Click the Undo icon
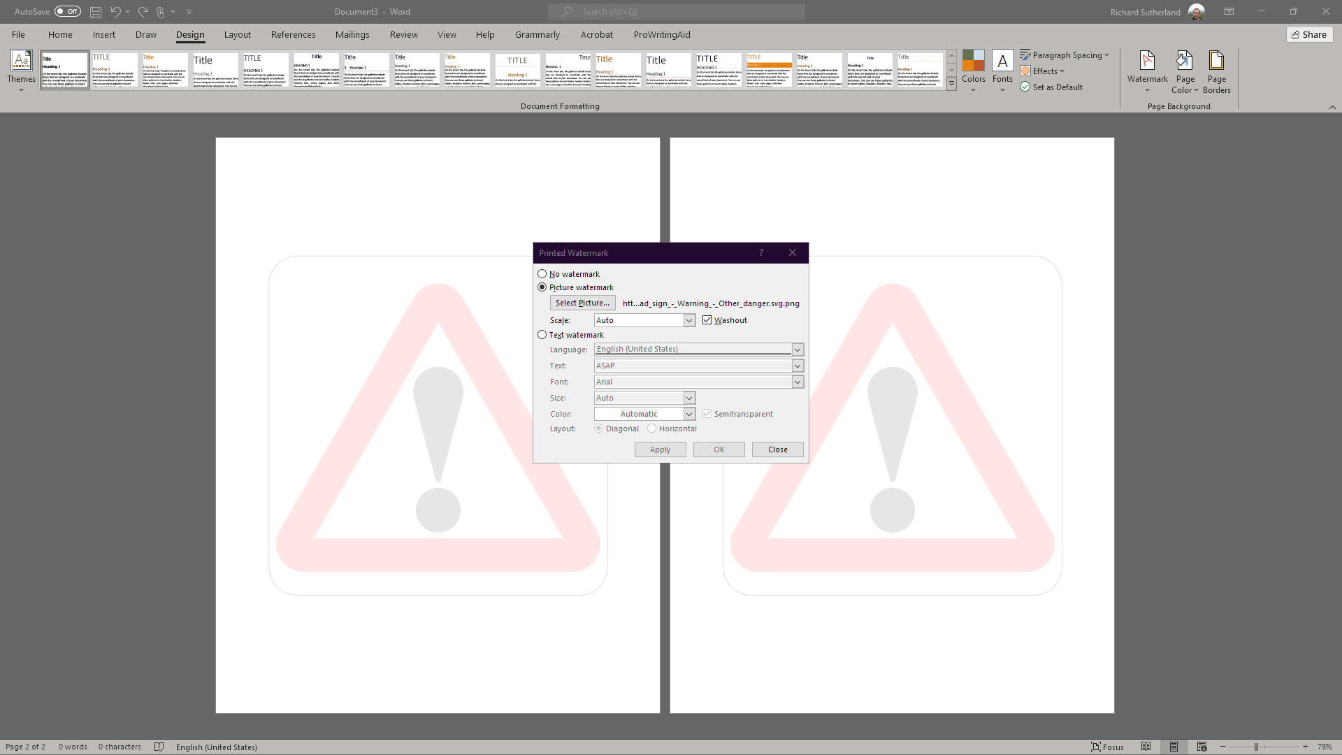 point(115,11)
